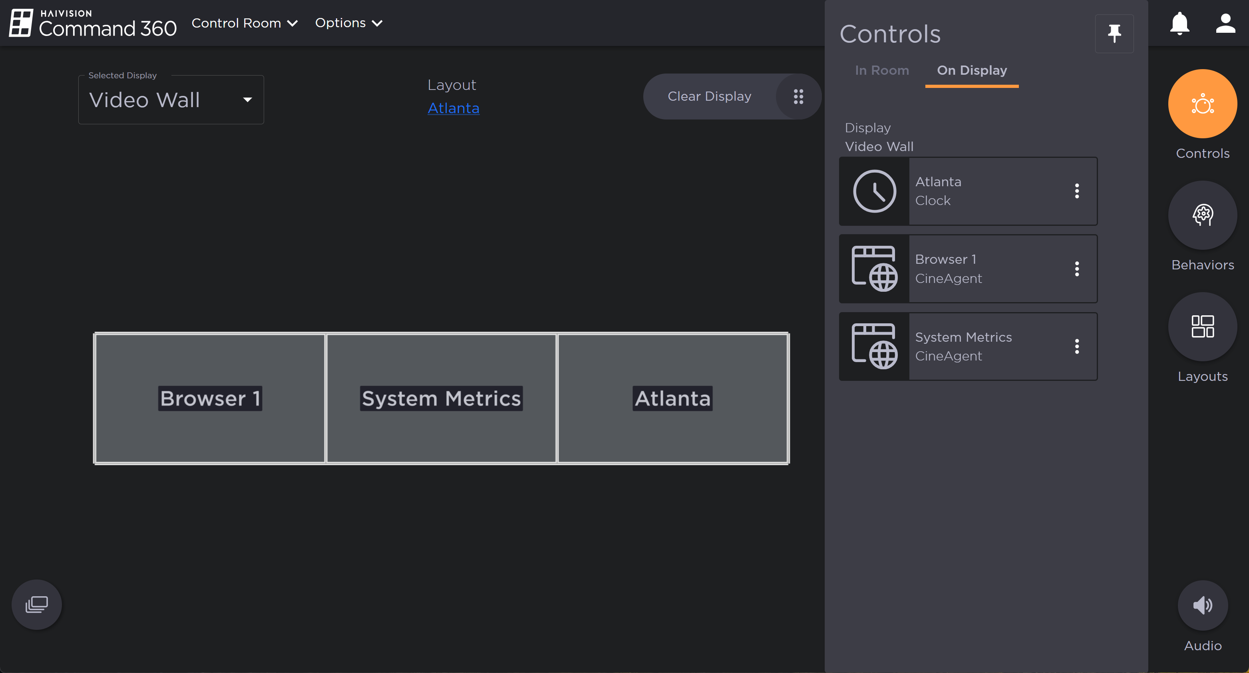Screen dimensions: 1249x673
Task: Click the clock icon on the Atlanta control
Action: coord(875,191)
